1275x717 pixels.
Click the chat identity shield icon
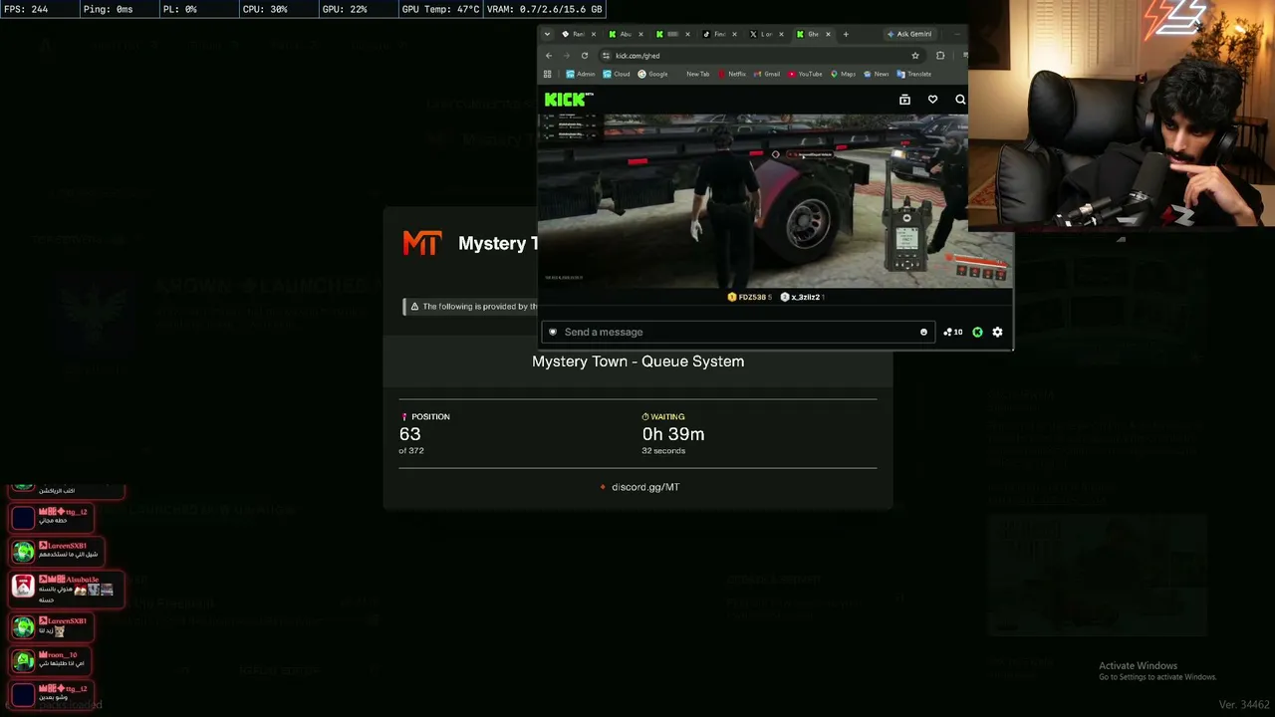point(553,332)
